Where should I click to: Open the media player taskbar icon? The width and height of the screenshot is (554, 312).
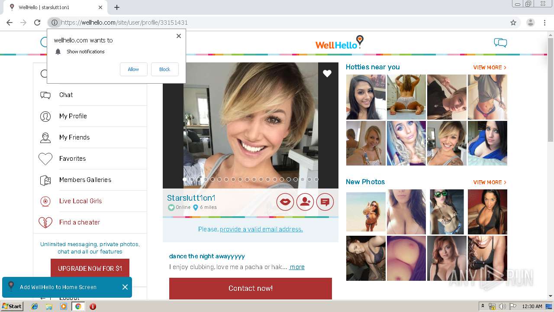64,306
